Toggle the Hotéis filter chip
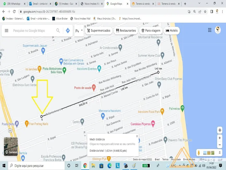The height and width of the screenshot is (170, 226). tap(172, 31)
